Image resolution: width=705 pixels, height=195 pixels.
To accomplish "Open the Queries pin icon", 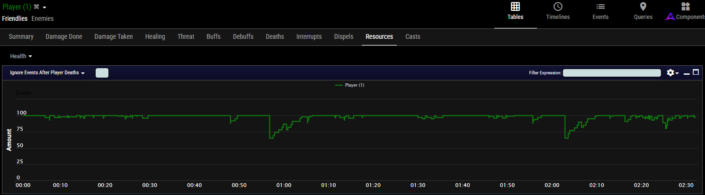I will pyautogui.click(x=643, y=7).
